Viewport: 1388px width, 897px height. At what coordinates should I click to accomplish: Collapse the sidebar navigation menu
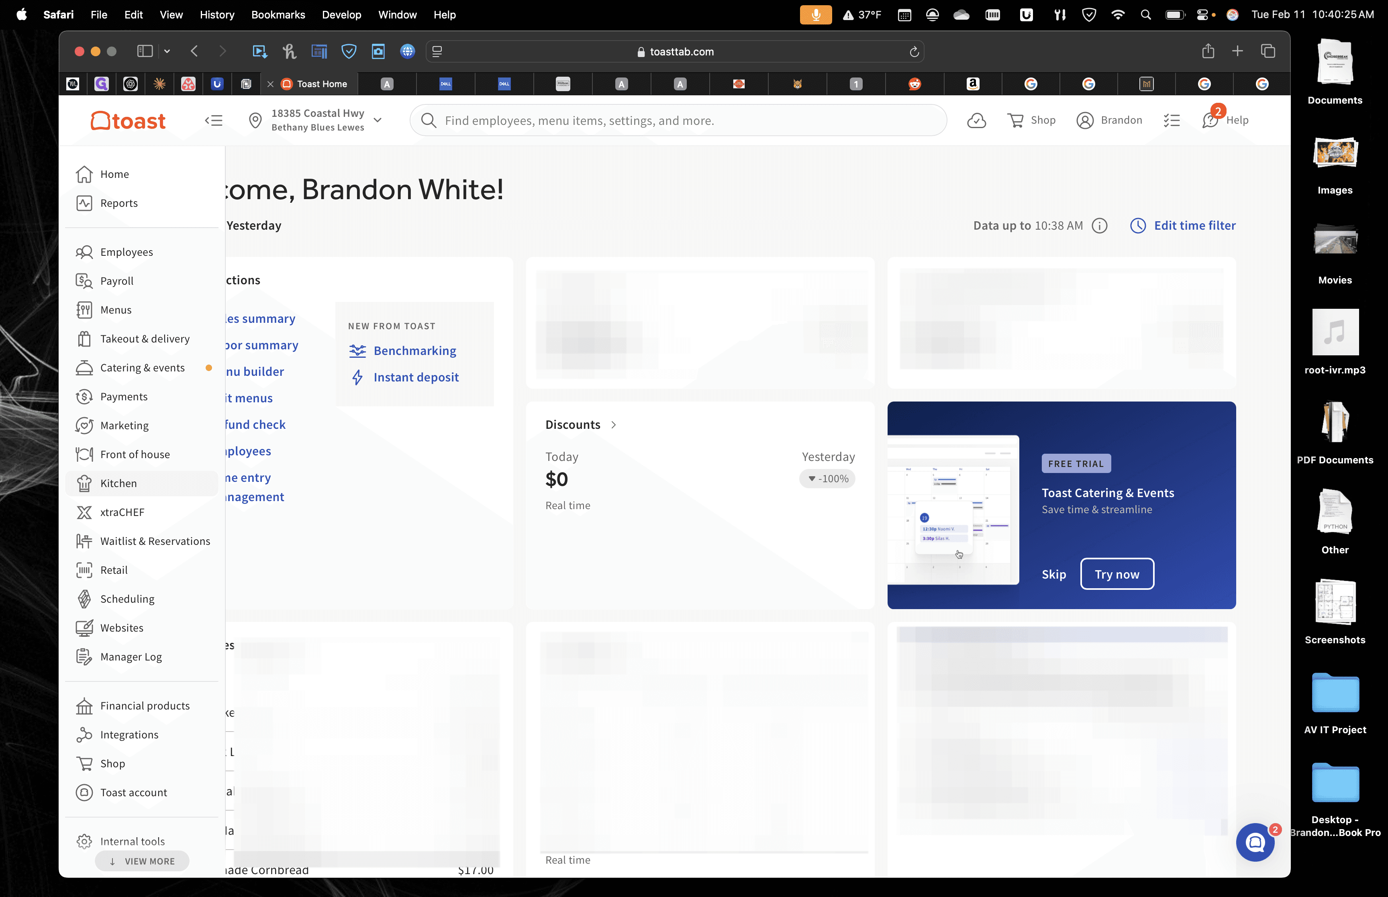[x=214, y=120]
